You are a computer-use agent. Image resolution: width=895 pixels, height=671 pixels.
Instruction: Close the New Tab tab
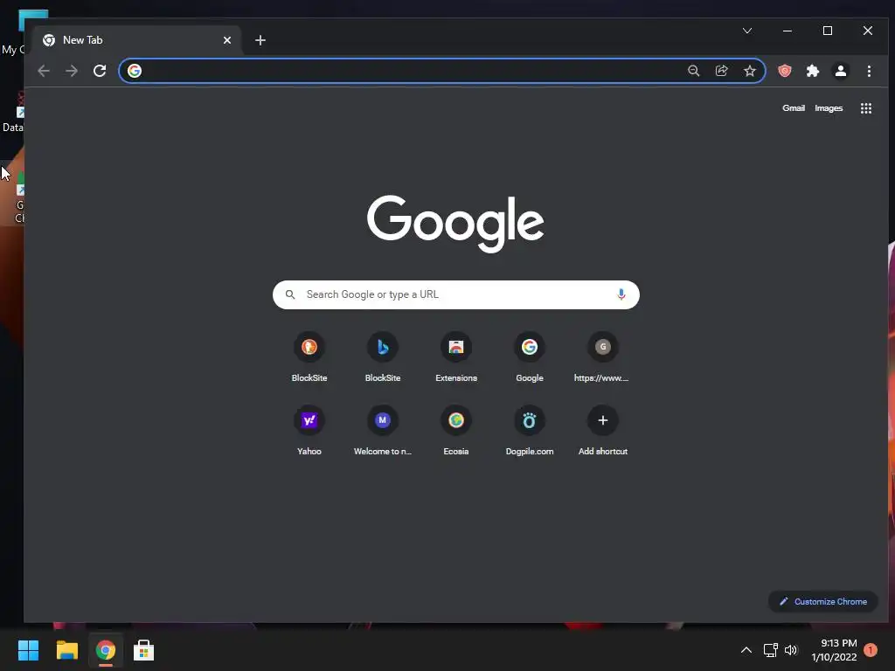pyautogui.click(x=227, y=40)
